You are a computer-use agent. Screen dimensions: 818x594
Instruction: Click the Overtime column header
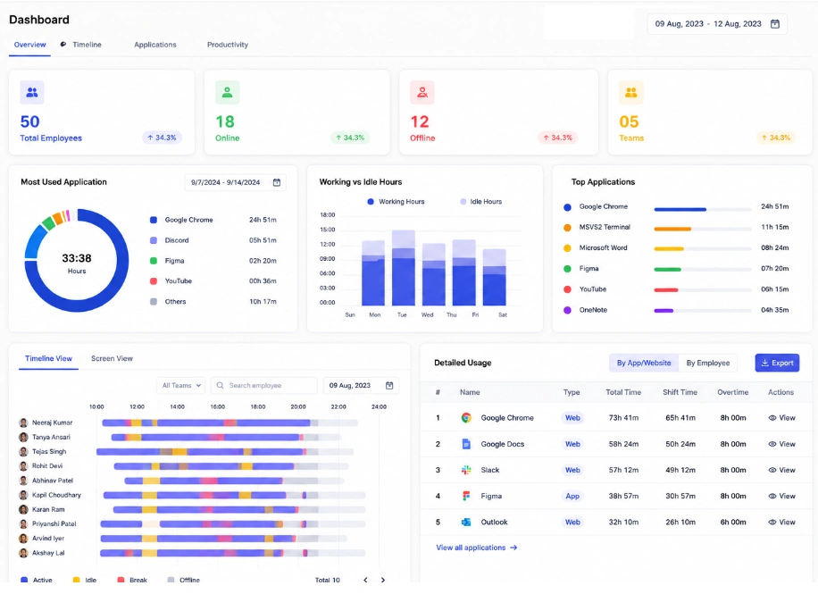click(x=733, y=392)
